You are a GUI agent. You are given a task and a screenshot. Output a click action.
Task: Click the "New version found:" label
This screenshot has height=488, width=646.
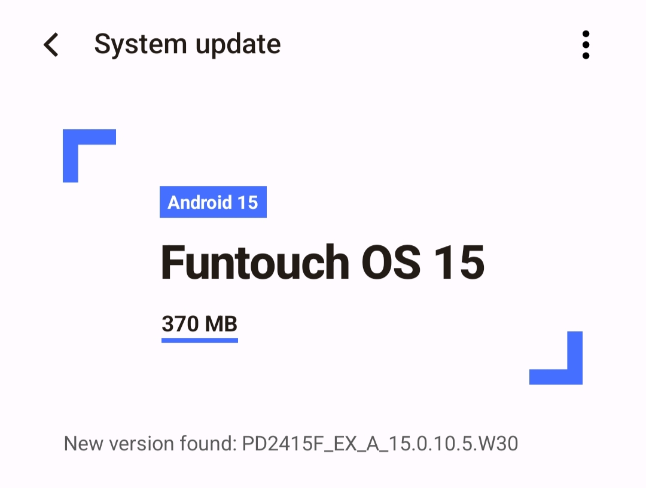[150, 444]
